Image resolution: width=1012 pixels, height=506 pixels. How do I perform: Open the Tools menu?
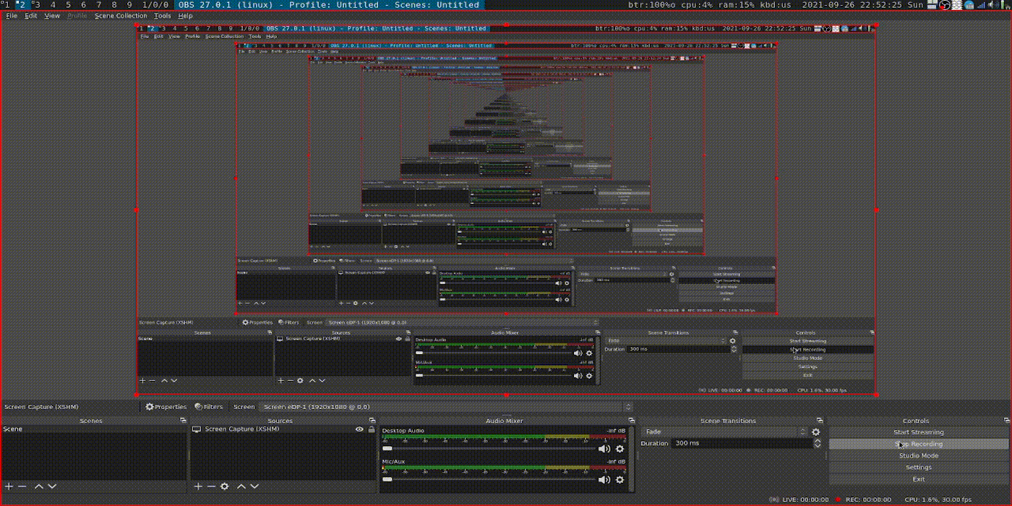(x=163, y=16)
